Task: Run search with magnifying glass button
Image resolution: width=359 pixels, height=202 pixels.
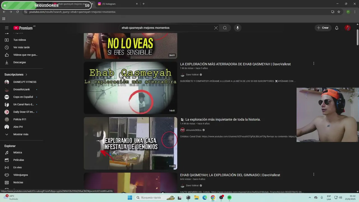Action: pos(225,28)
